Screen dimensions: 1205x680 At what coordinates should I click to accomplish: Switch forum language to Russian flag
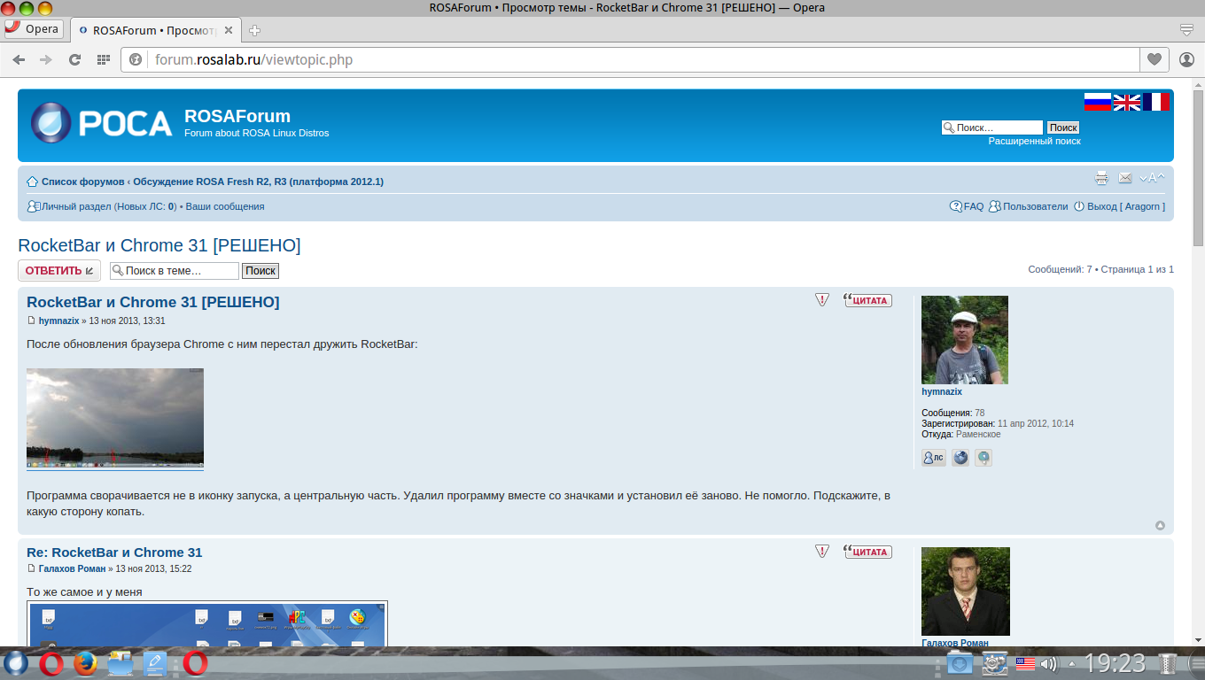[1097, 102]
